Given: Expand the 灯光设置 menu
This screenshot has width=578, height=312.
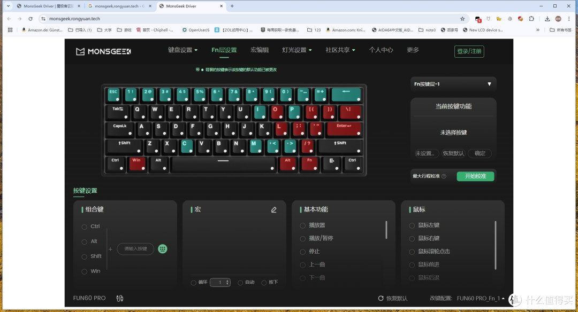Looking at the screenshot, I should point(297,50).
